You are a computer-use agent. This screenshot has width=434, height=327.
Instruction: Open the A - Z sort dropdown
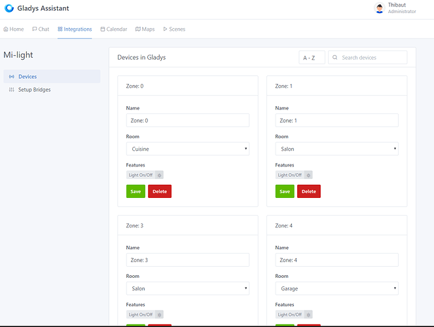click(312, 58)
